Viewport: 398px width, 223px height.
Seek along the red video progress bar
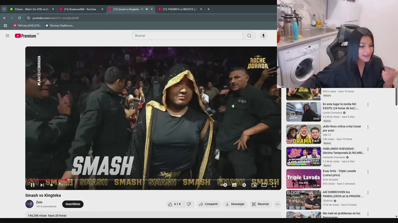[153, 180]
